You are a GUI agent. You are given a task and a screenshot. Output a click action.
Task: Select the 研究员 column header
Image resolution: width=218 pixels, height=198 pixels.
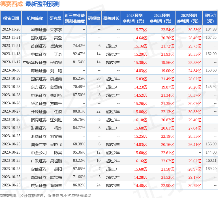tap(55, 18)
